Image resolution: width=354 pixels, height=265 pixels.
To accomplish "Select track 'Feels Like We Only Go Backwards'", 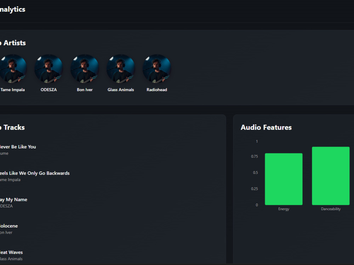I will pyautogui.click(x=35, y=173).
